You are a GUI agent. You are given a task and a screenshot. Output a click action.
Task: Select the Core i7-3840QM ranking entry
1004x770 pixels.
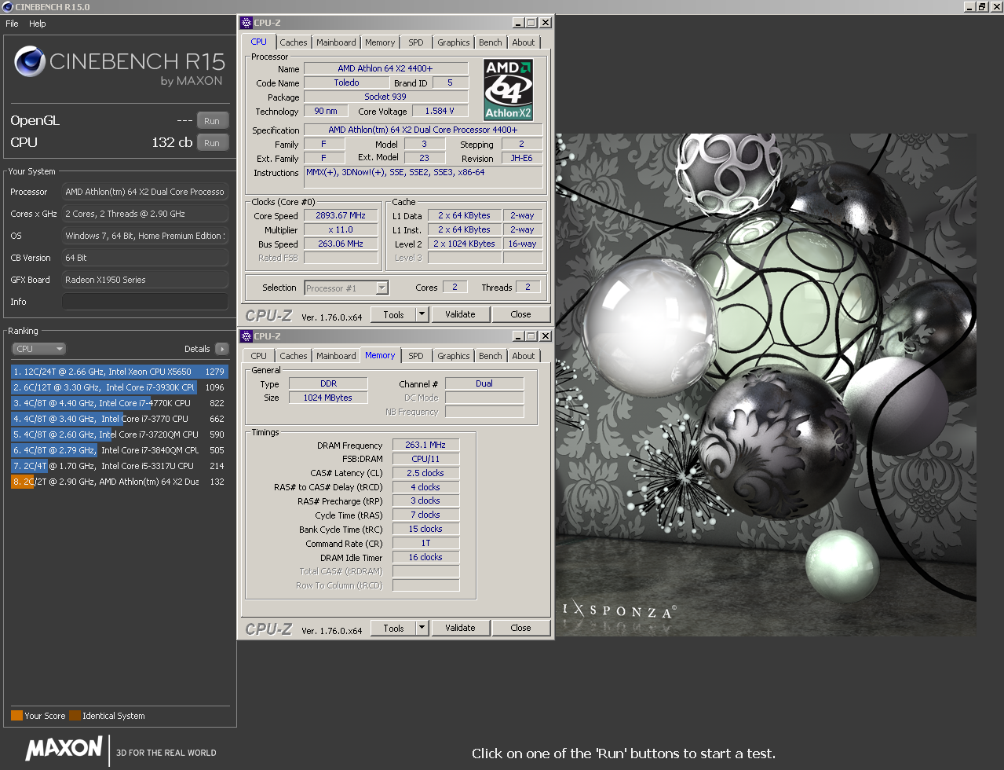point(119,450)
